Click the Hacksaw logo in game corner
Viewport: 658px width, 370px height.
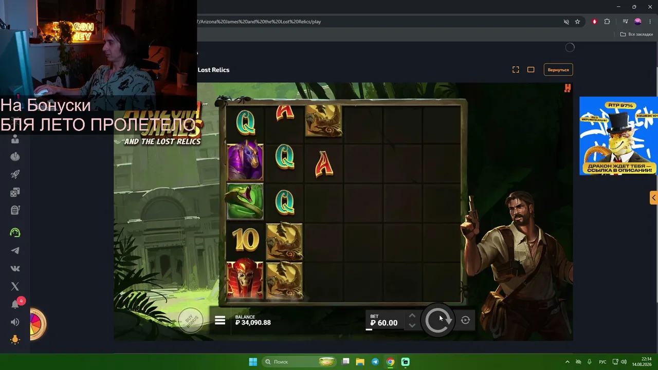(x=568, y=88)
